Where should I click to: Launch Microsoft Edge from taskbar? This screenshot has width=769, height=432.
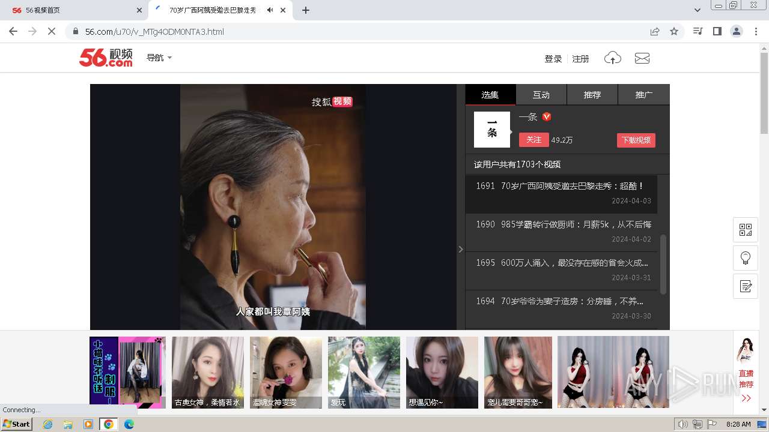(x=129, y=424)
